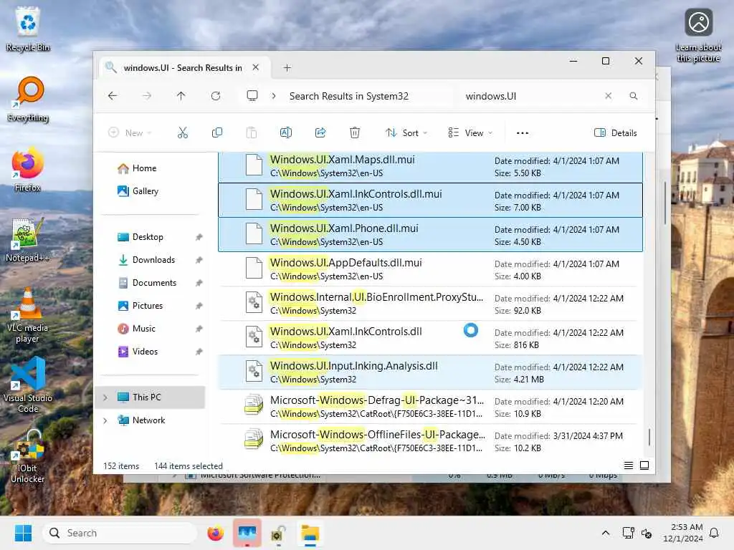Open the New dropdown menu
The height and width of the screenshot is (550, 734).
pyautogui.click(x=130, y=132)
